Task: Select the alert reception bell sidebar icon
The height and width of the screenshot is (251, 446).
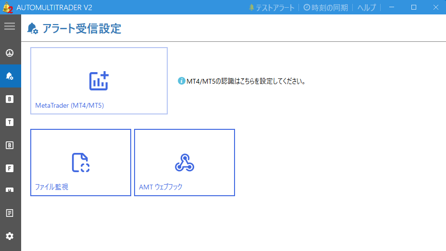Action: click(10, 76)
